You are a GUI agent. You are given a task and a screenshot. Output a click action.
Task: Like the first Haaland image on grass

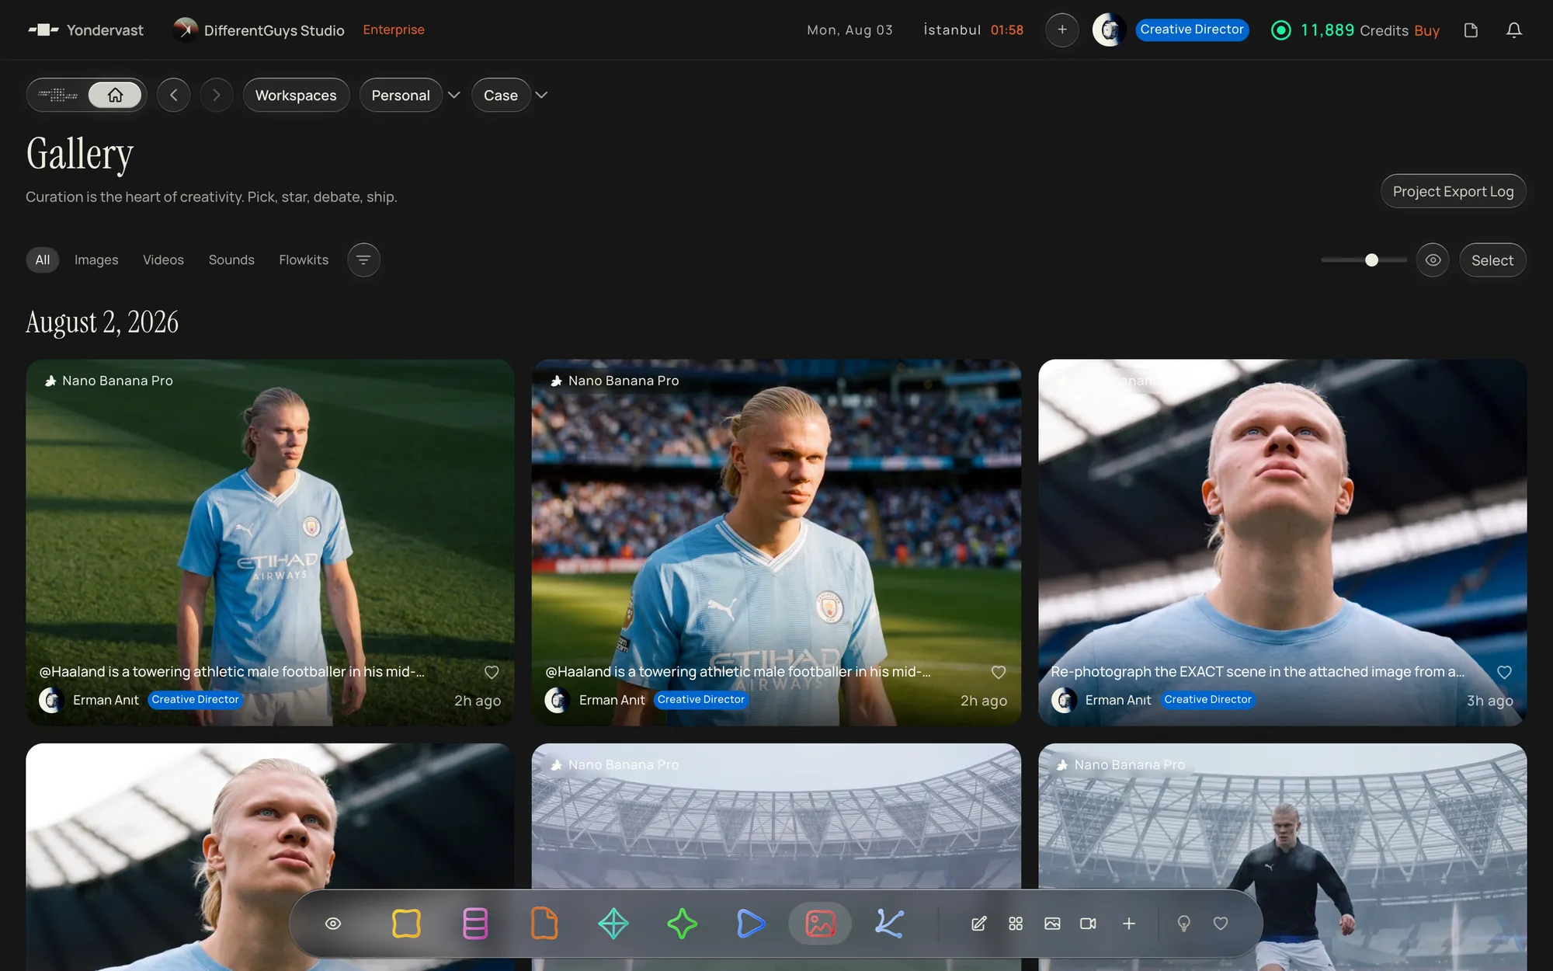click(492, 672)
